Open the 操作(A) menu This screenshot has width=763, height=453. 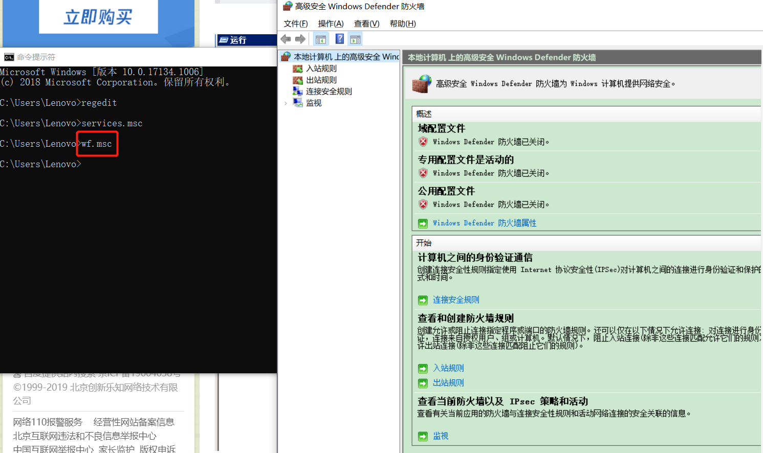pyautogui.click(x=331, y=24)
